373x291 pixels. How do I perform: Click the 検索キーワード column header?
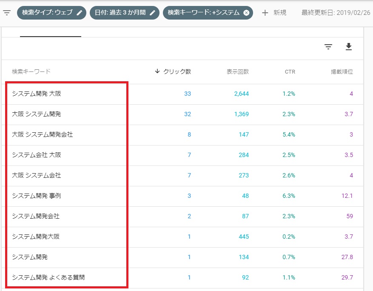click(31, 71)
